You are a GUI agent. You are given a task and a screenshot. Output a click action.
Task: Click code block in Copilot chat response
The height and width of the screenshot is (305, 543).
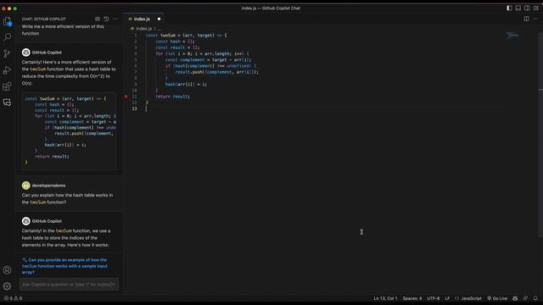coord(69,130)
